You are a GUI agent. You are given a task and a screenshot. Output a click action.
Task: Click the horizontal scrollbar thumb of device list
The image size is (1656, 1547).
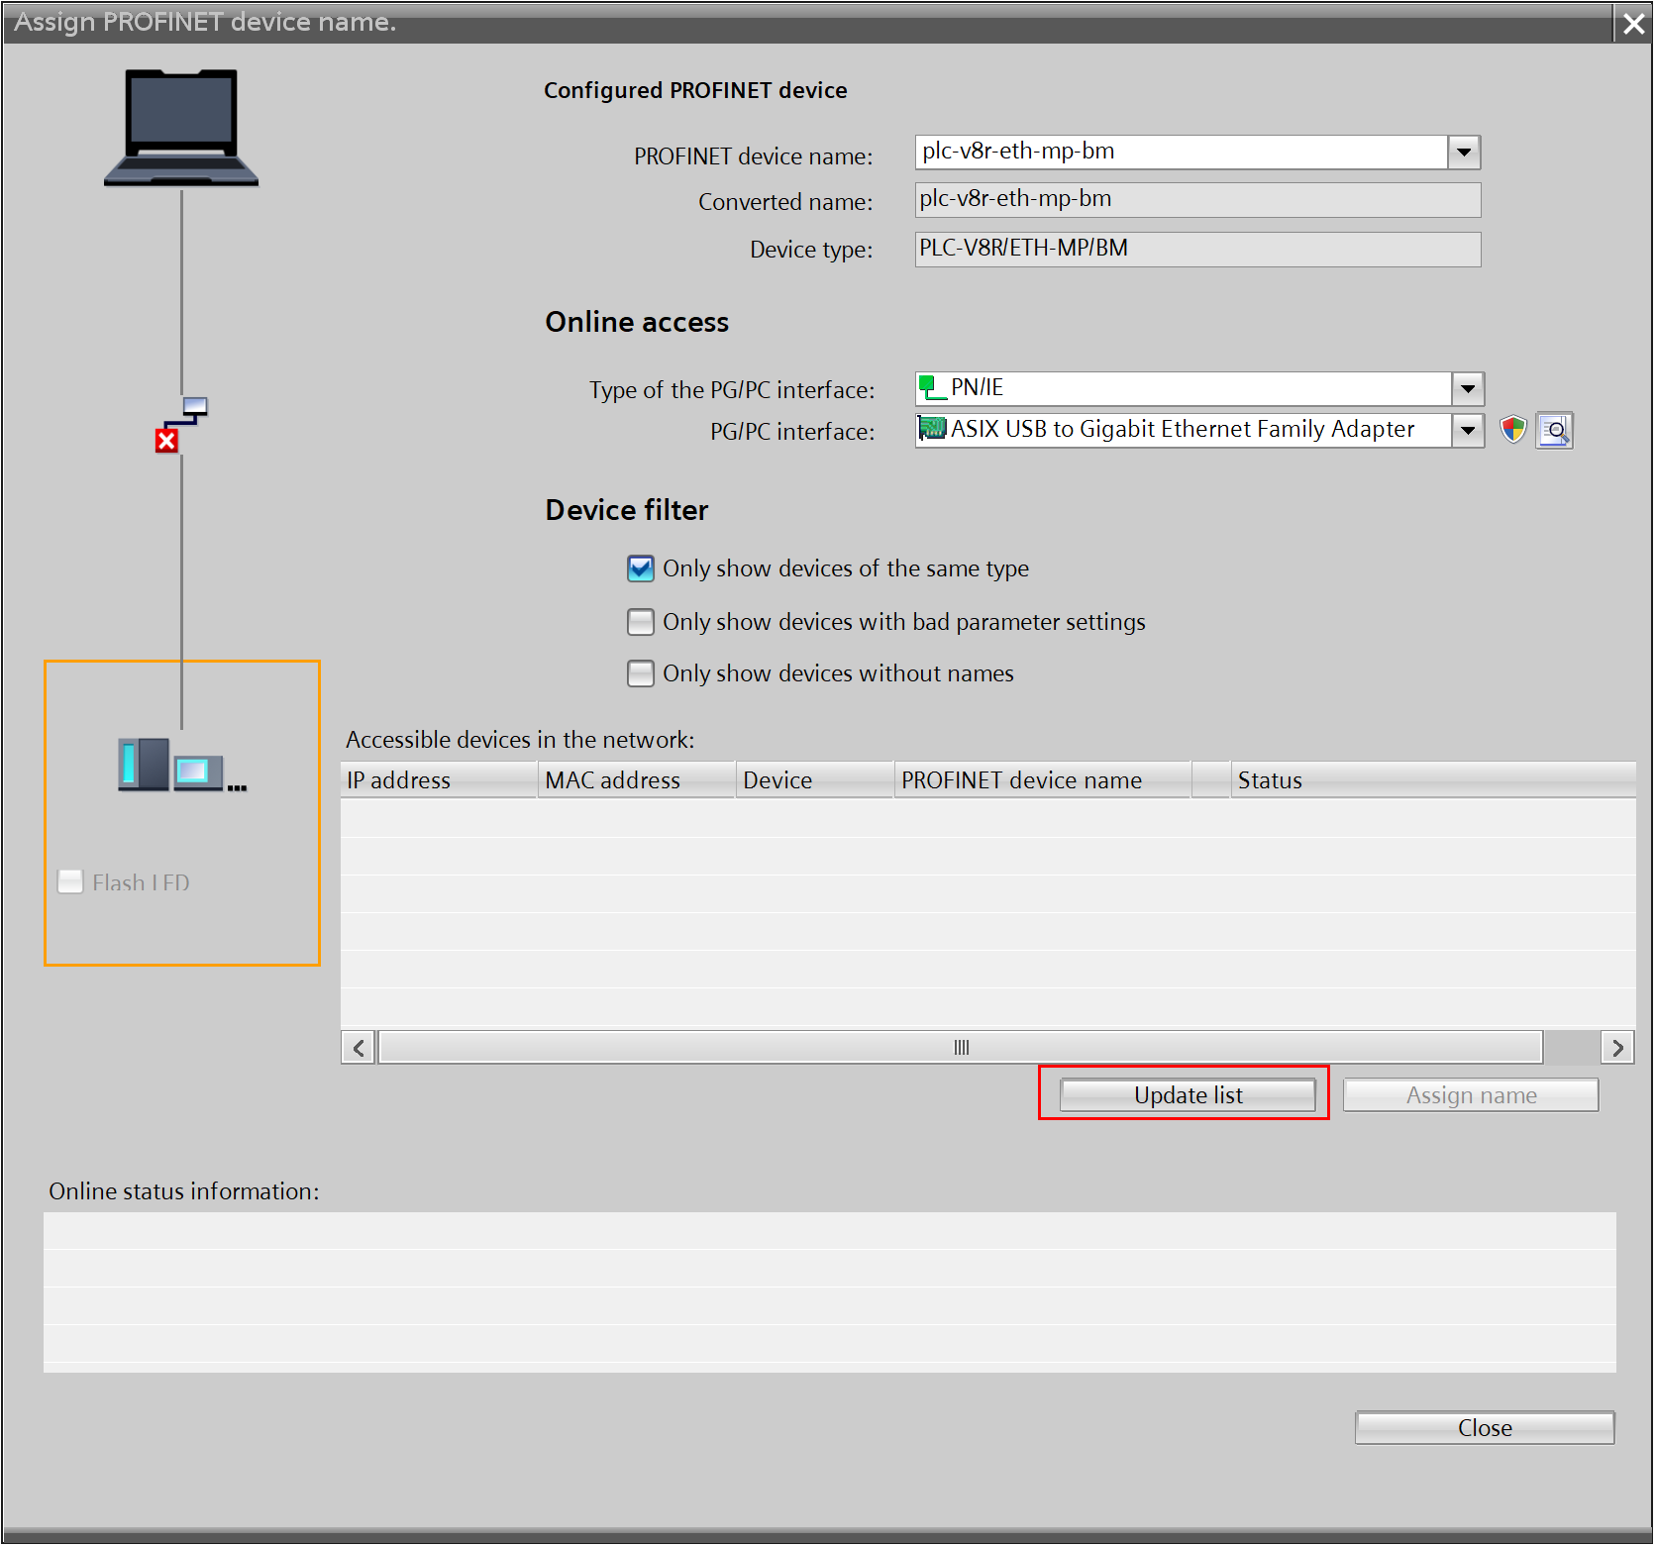pyautogui.click(x=960, y=1048)
